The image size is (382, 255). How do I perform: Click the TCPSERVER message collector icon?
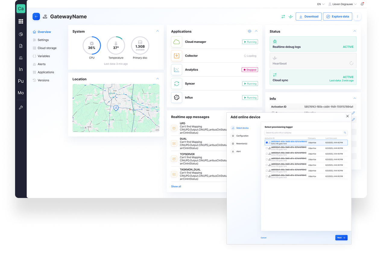pos(174,159)
